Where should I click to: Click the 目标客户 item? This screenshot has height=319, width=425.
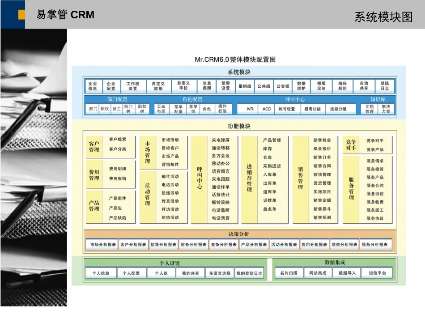pyautogui.click(x=170, y=148)
